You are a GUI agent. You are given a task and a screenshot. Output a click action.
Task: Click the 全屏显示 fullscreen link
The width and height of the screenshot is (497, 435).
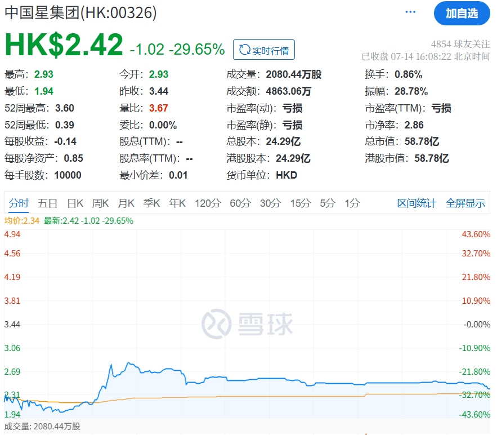point(465,203)
